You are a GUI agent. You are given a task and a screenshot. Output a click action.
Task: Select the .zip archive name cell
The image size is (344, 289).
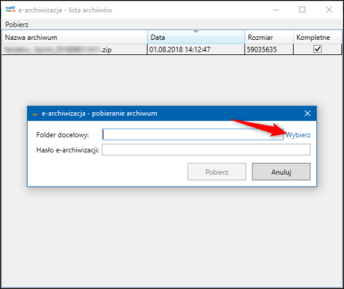pos(74,50)
